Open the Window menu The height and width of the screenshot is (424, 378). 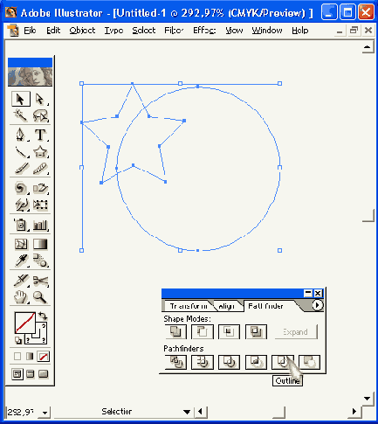point(267,31)
